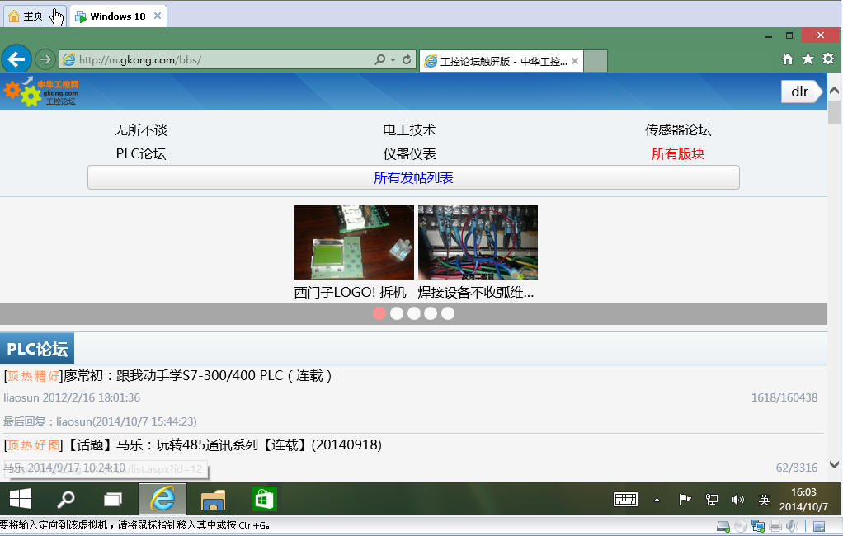Click the reply count 1618/160438
843x536 pixels.
(784, 397)
